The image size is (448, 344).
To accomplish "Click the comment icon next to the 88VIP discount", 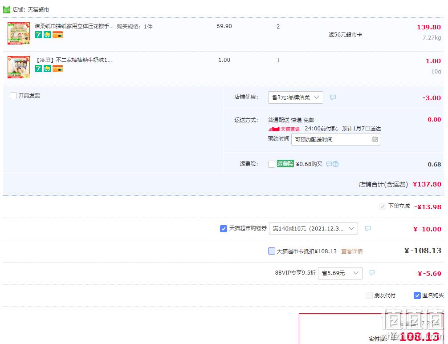I will coord(372,273).
